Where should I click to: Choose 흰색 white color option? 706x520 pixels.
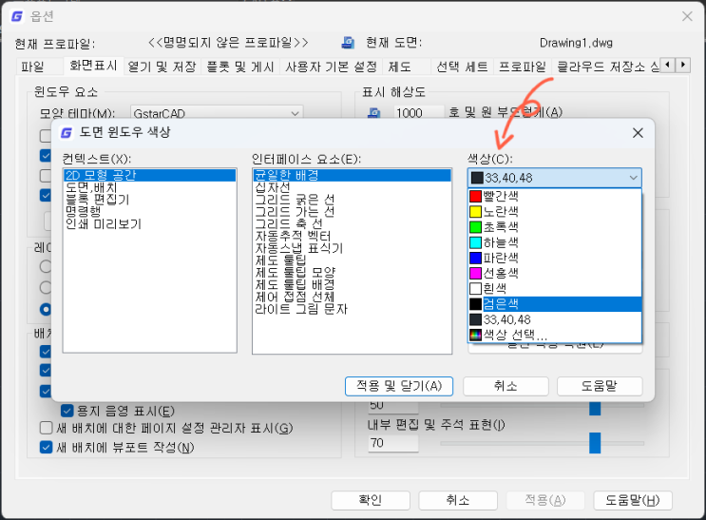point(555,288)
